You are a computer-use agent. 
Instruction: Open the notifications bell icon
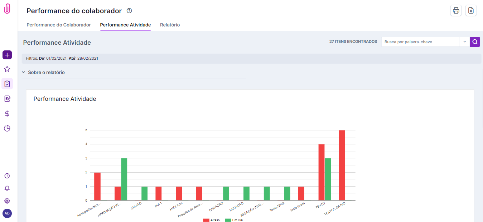[7, 188]
